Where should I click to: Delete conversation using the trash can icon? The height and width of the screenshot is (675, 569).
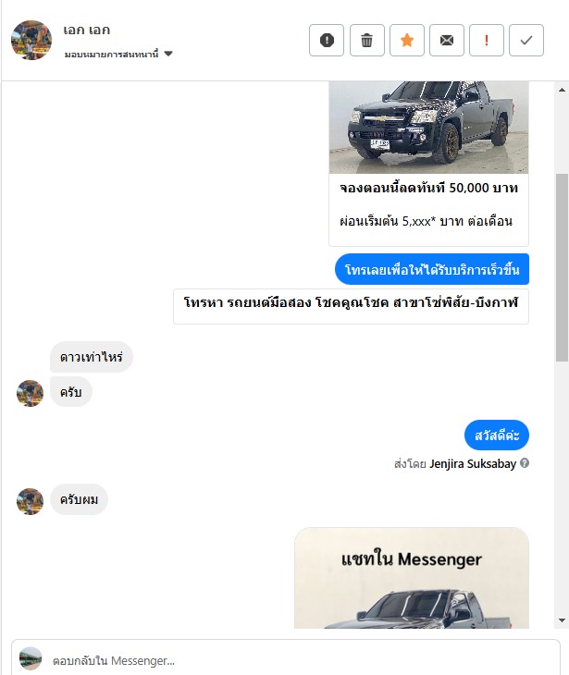coord(367,41)
